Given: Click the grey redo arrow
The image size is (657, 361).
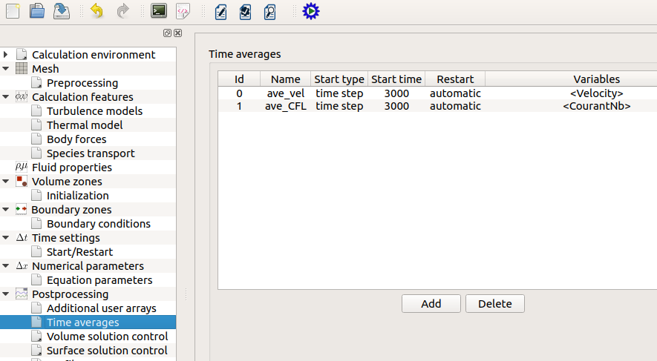Looking at the screenshot, I should click(x=122, y=10).
